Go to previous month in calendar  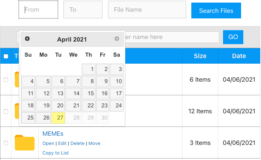[x=27, y=39]
